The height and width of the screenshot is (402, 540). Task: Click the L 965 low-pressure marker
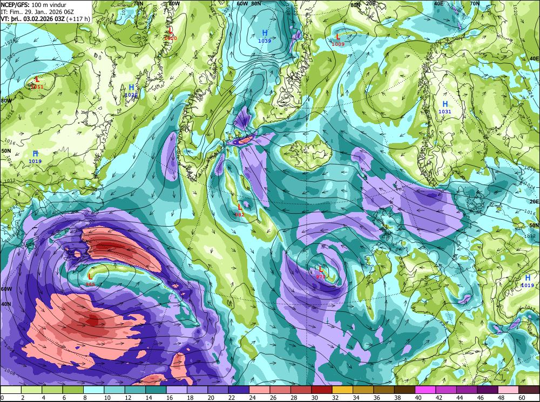90,280
